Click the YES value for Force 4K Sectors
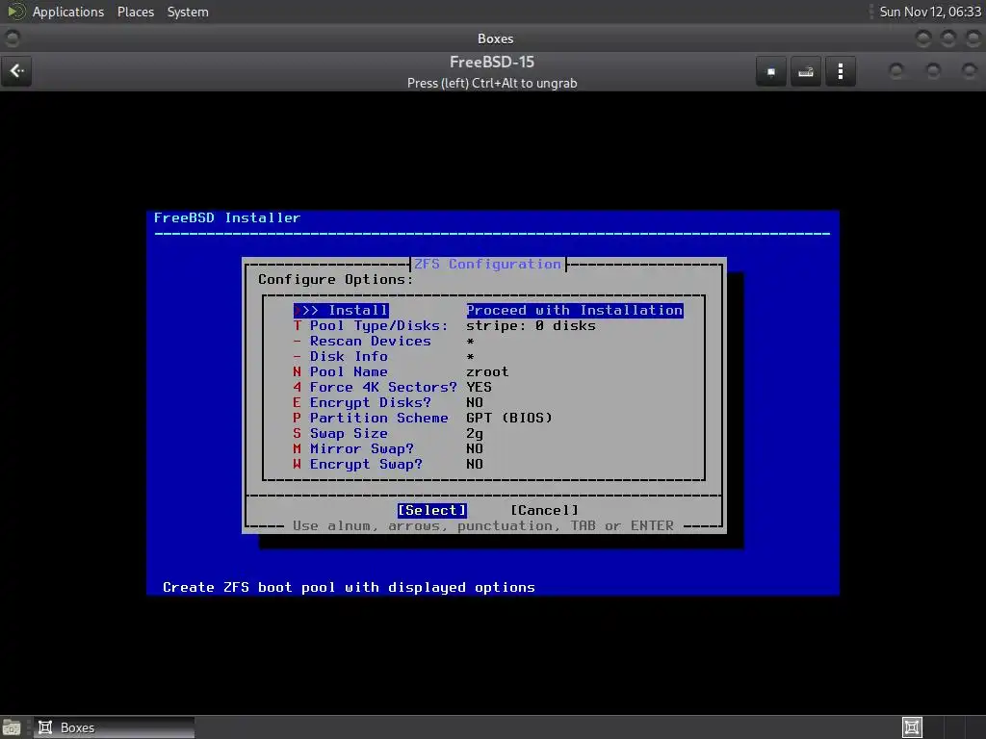This screenshot has height=739, width=986. coord(480,387)
